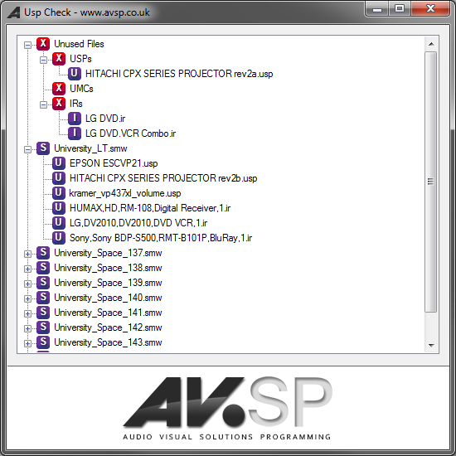Screen dimensions: 456x456
Task: Expand the University_Space_143.smw node
Action: 27,343
